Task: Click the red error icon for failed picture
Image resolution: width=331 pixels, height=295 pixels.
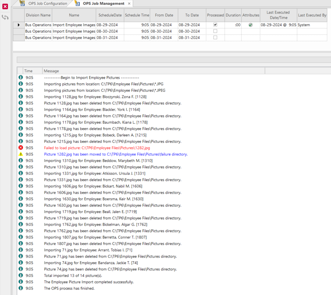Action: 21,148
